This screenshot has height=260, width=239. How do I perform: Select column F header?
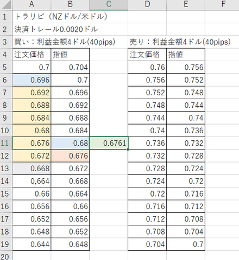tap(222, 5)
